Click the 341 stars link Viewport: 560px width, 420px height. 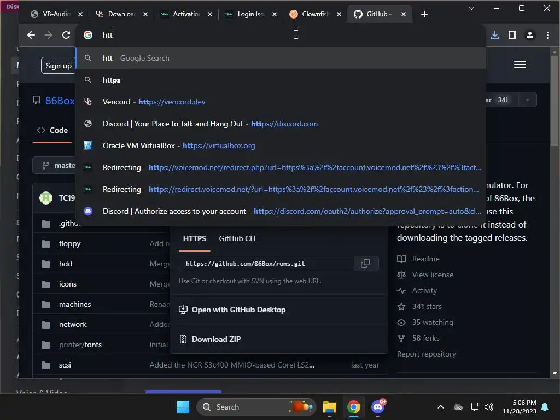pos(419,306)
